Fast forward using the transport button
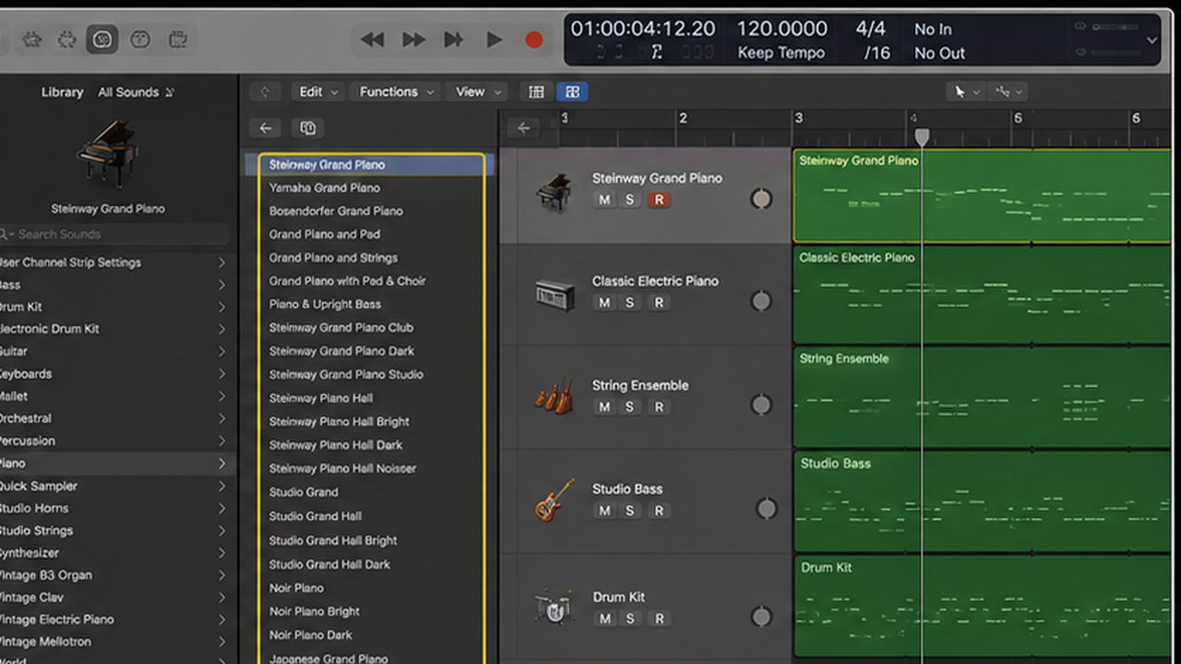Screen dimensions: 1181x664 tap(413, 40)
